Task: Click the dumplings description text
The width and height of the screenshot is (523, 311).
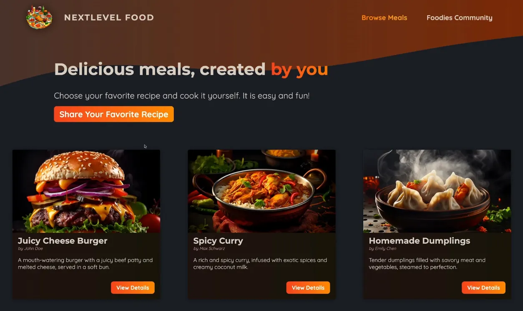Action: 427,263
